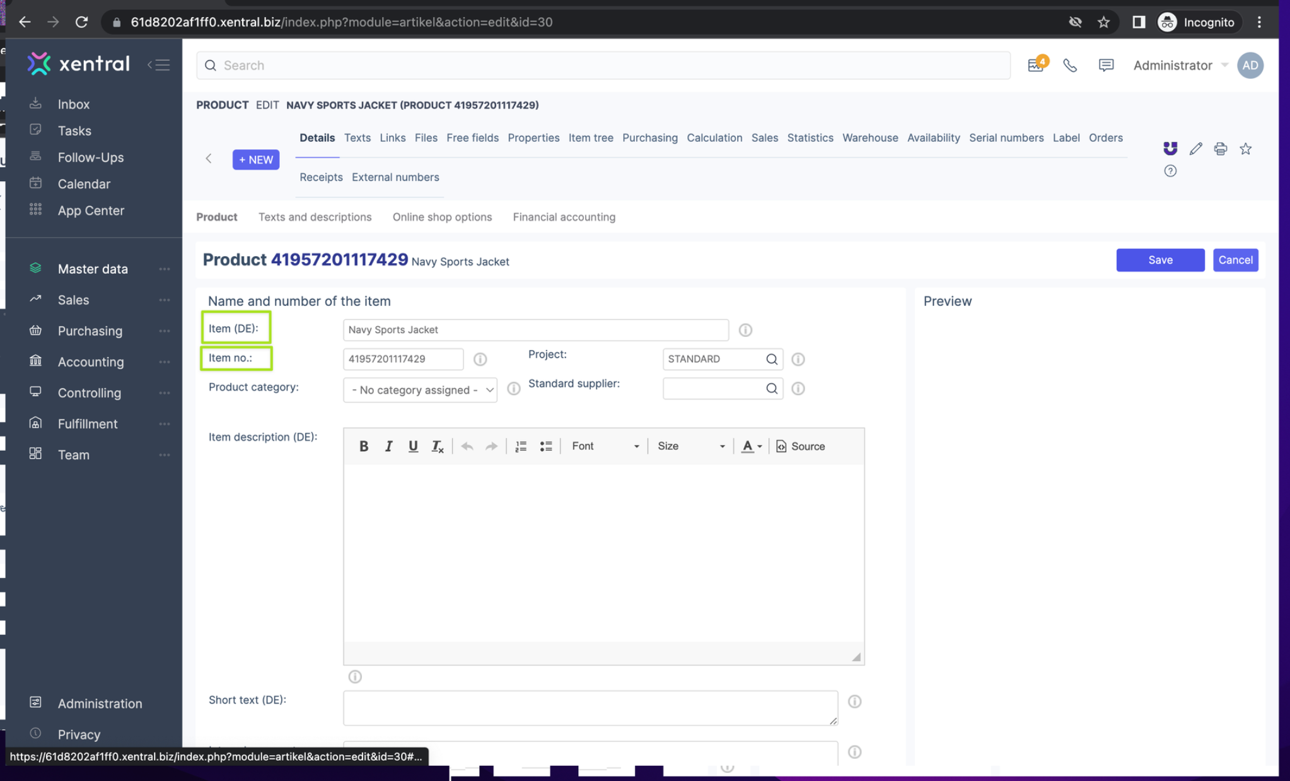Click the Standard supplier input field
Viewport: 1290px width, 781px height.
(716, 388)
